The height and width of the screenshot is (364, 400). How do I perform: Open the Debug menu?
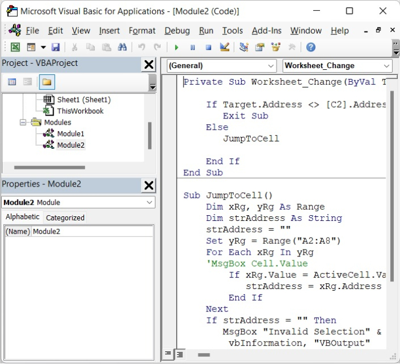177,30
